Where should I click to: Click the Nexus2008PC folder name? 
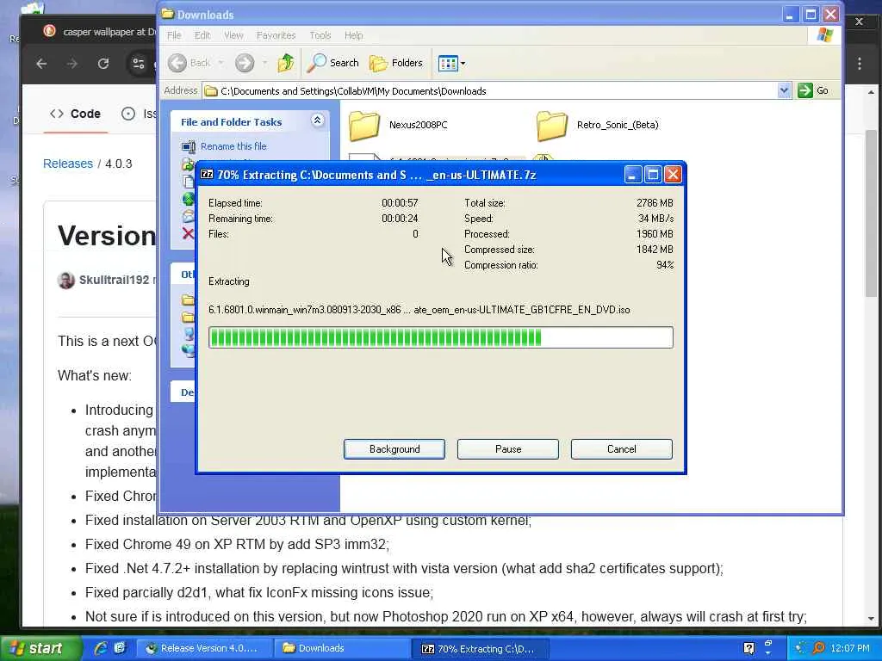419,125
